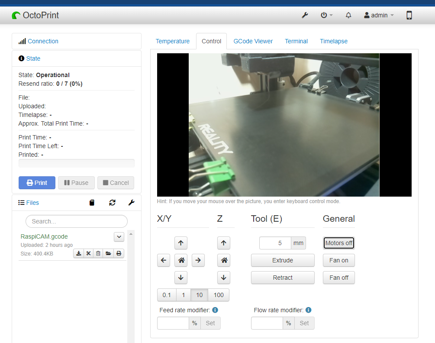Open OctoPrint settings with the wrench icon

[x=305, y=15]
